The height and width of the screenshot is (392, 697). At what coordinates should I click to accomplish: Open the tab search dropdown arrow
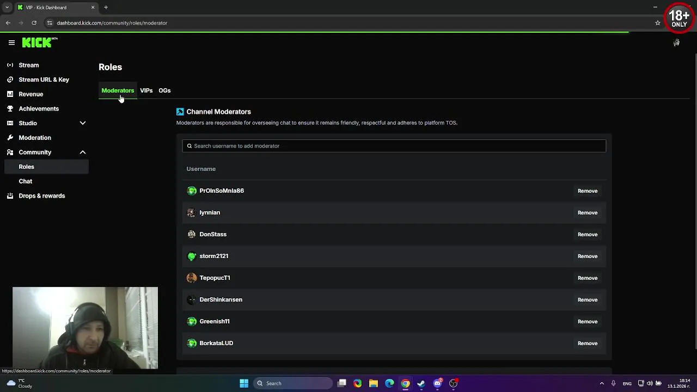(x=7, y=7)
